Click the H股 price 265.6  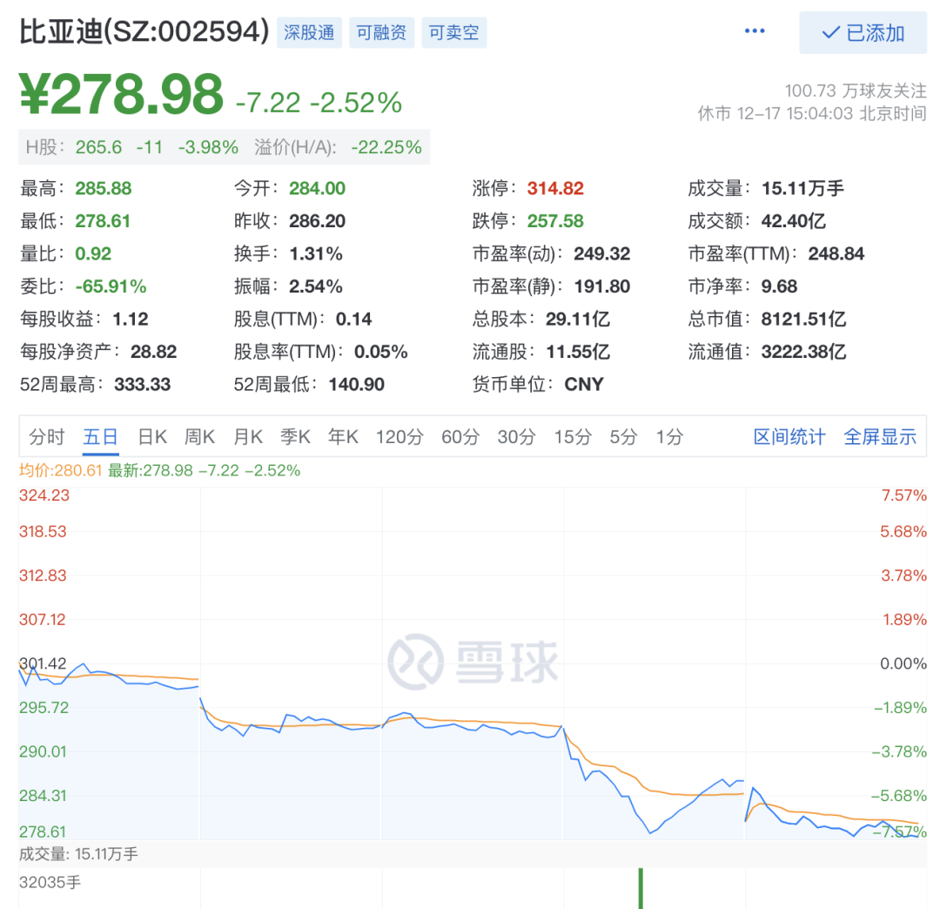98,147
